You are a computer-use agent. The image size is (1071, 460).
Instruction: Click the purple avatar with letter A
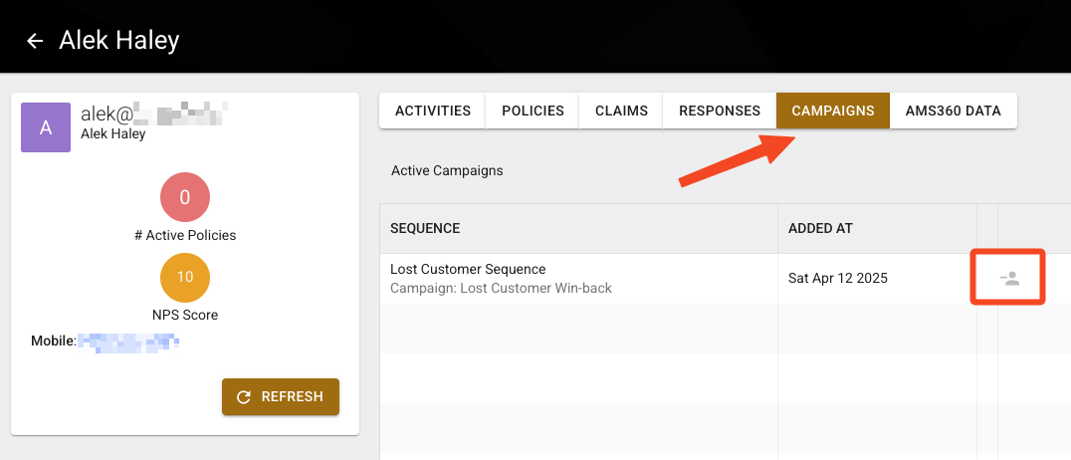click(x=46, y=127)
